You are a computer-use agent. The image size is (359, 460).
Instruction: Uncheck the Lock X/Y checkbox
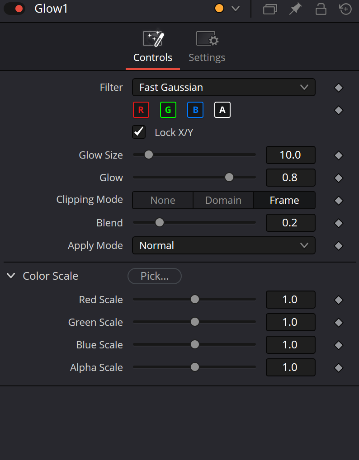tap(139, 132)
